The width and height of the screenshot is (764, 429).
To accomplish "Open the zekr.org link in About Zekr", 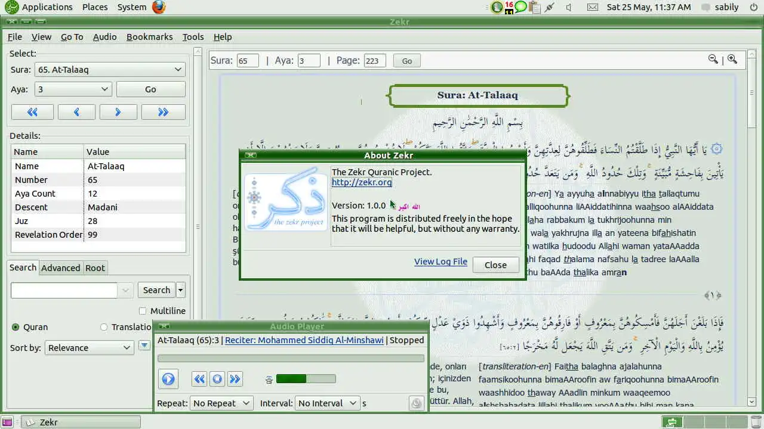I will click(362, 182).
